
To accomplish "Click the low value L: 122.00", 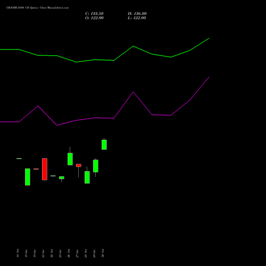I will click(137, 18).
